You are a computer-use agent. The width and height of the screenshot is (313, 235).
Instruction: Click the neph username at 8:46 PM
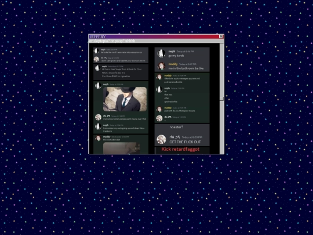[x=172, y=52]
